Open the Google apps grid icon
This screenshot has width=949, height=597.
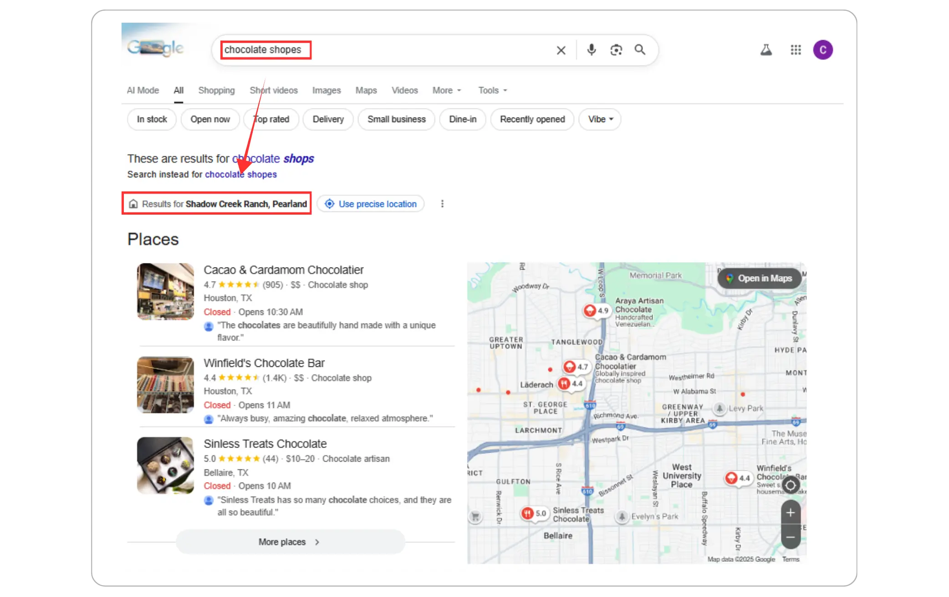(796, 50)
